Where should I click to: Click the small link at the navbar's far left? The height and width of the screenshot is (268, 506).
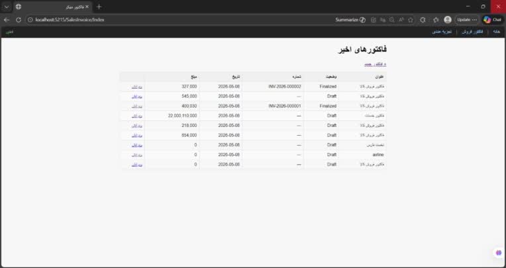pyautogui.click(x=9, y=32)
